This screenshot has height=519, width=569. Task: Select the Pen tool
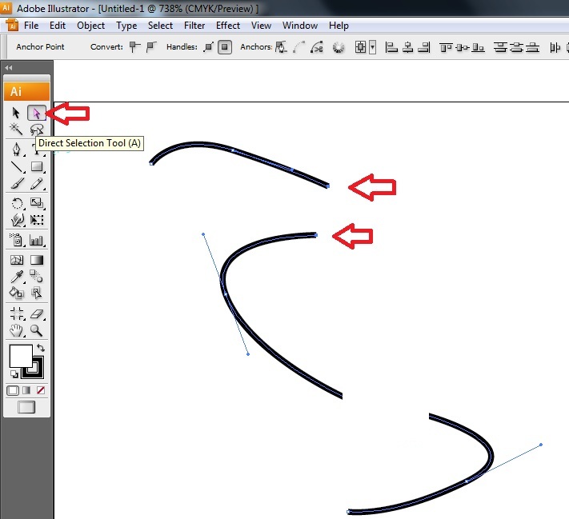coord(16,149)
